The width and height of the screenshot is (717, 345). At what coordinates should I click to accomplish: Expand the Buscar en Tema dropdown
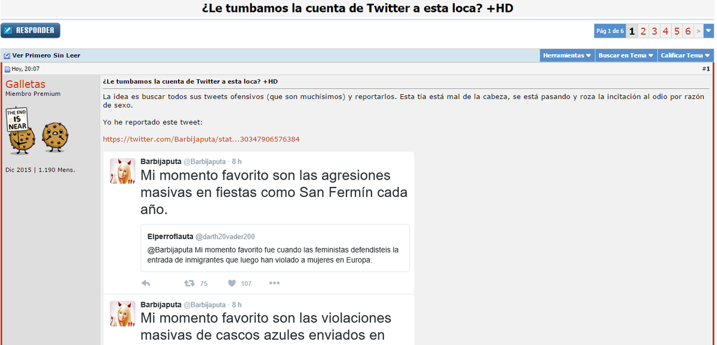(626, 54)
